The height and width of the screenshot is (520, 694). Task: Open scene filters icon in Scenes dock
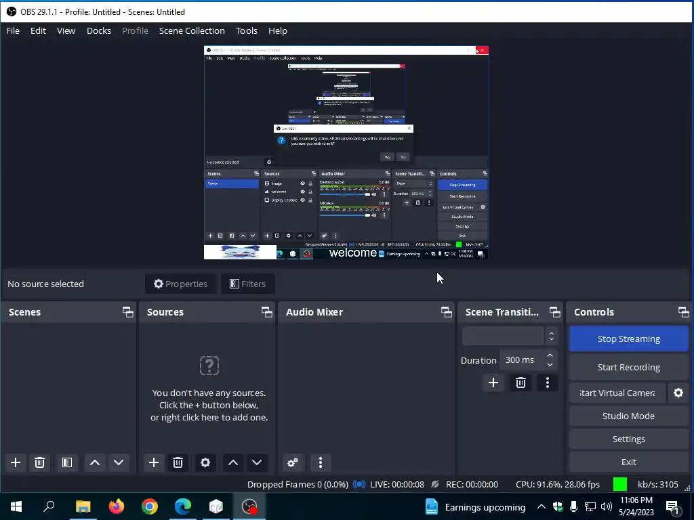67,462
